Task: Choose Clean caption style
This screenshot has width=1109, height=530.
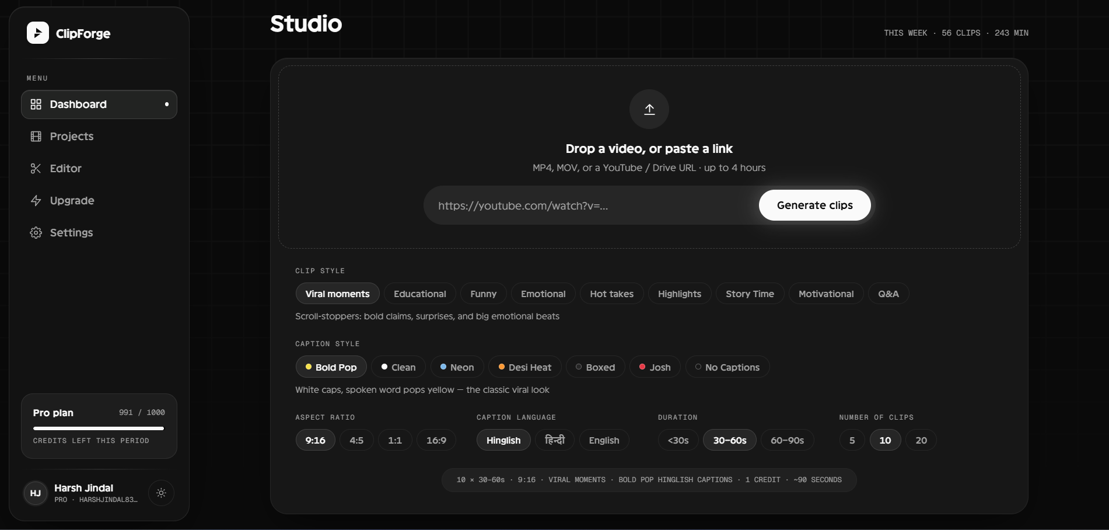Action: [398, 367]
